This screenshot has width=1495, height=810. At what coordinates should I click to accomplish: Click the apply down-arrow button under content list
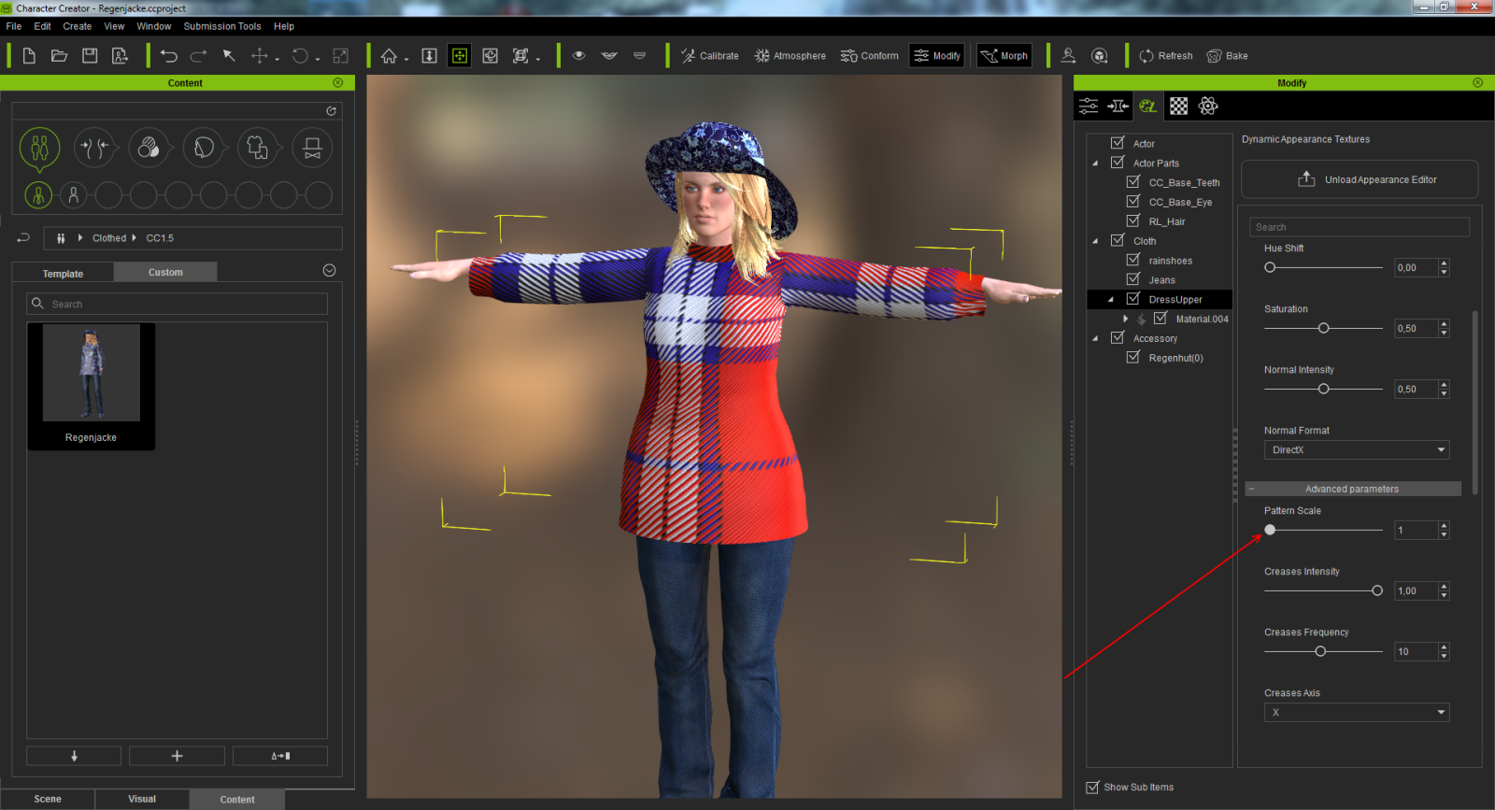click(74, 756)
